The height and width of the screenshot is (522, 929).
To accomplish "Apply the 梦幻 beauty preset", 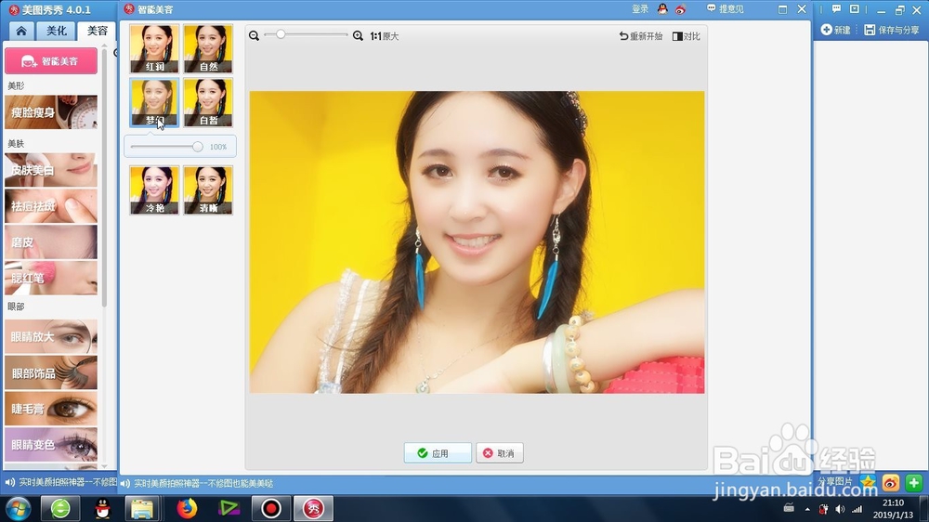I will (154, 102).
